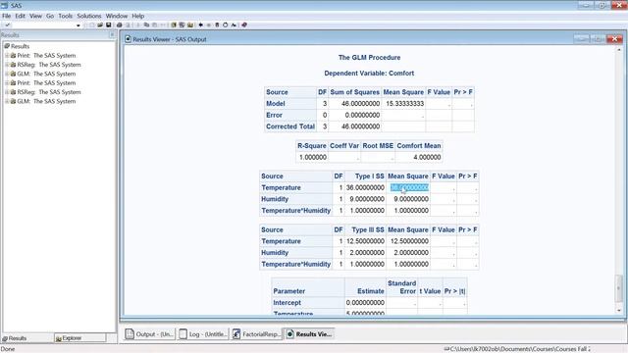Click the Comfort Mean value 4.000000
This screenshot has width=628, height=353.
(x=427, y=157)
